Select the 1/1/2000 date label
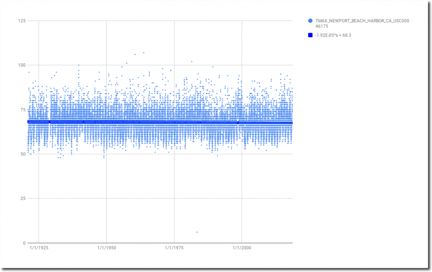 pyautogui.click(x=242, y=248)
